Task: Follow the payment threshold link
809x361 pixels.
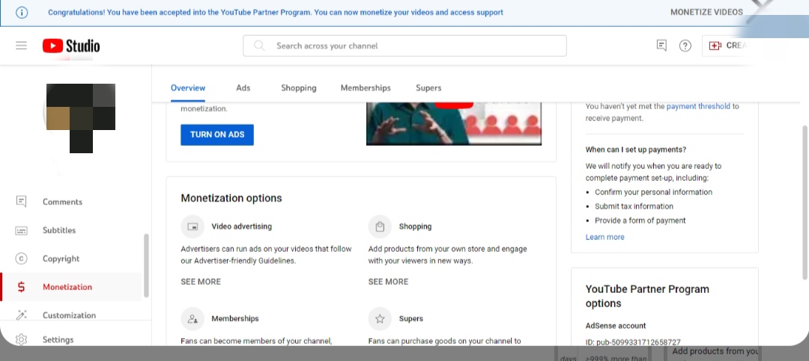Action: 698,107
